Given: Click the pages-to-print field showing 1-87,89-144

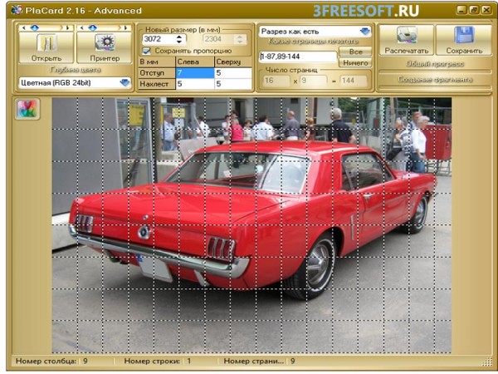Looking at the screenshot, I should pyautogui.click(x=297, y=57).
